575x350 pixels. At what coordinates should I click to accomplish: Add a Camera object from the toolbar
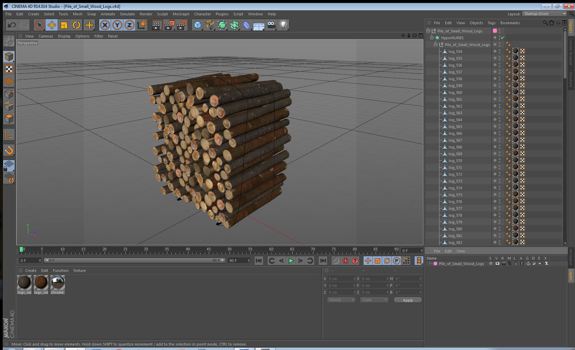[x=271, y=25]
